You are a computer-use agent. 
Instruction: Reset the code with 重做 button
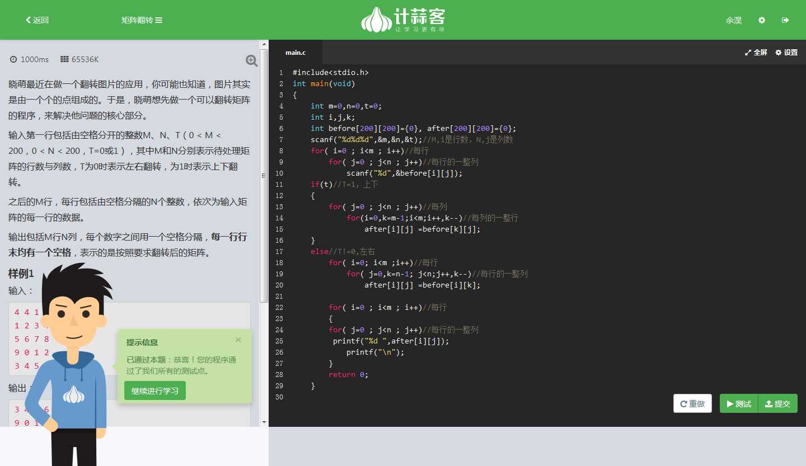click(692, 403)
